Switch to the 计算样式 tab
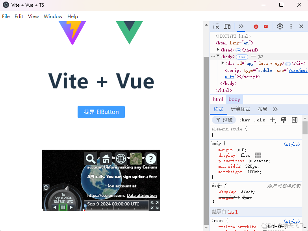The width and height of the screenshot is (308, 231). [240, 109]
